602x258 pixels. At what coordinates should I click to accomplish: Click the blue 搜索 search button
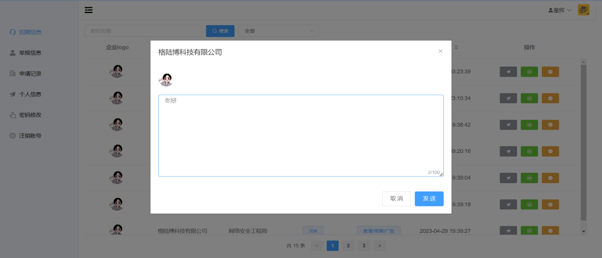tap(220, 31)
